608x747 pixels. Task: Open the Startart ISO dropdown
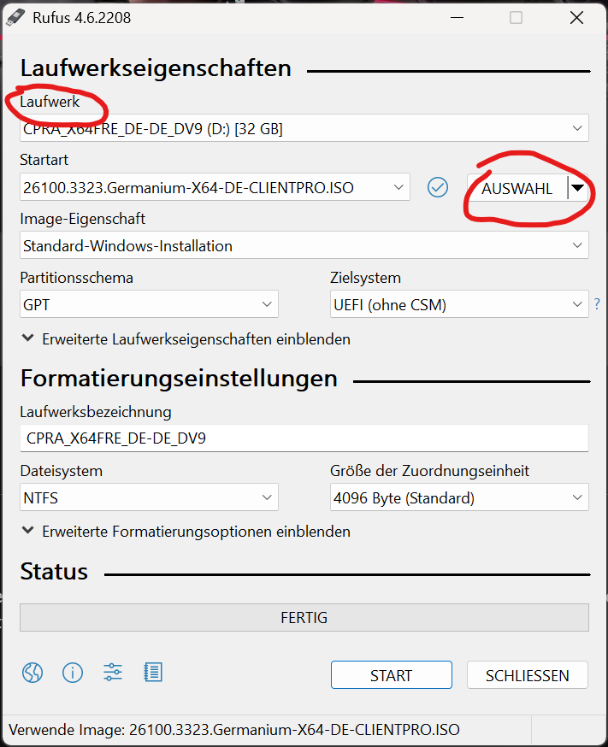215,187
